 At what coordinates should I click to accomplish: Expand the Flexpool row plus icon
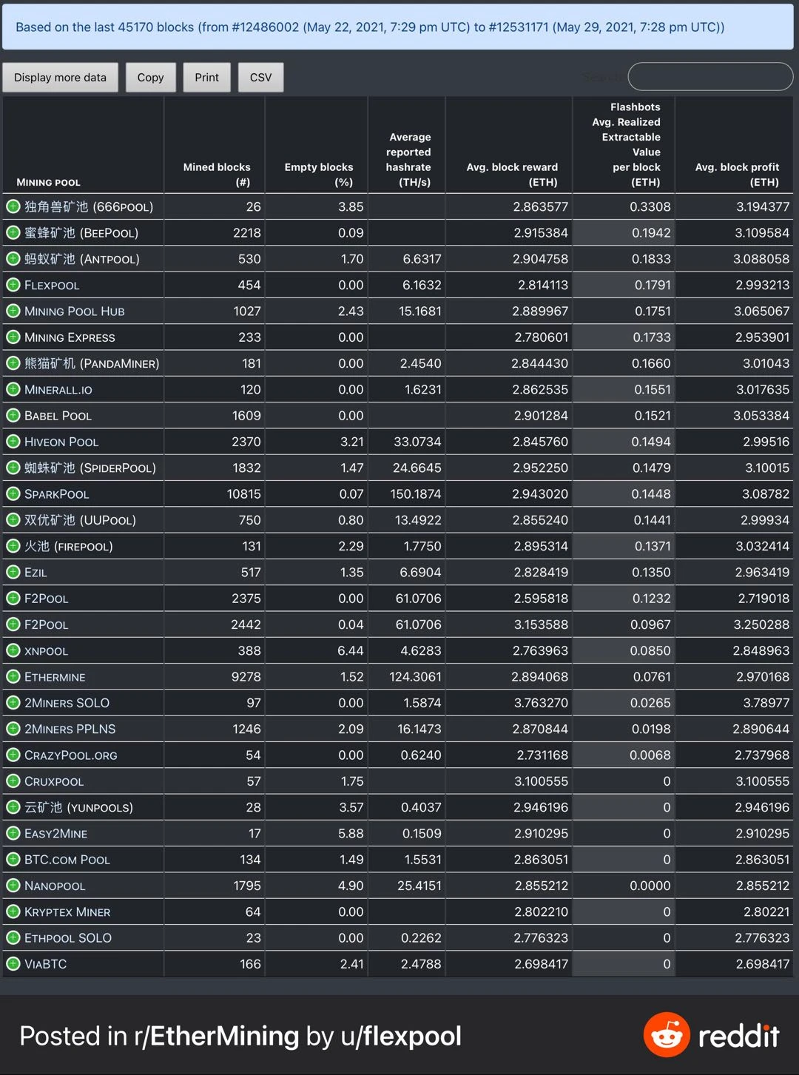(13, 285)
